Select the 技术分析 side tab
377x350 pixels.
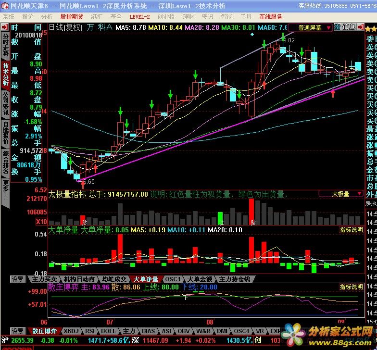pos(6,74)
